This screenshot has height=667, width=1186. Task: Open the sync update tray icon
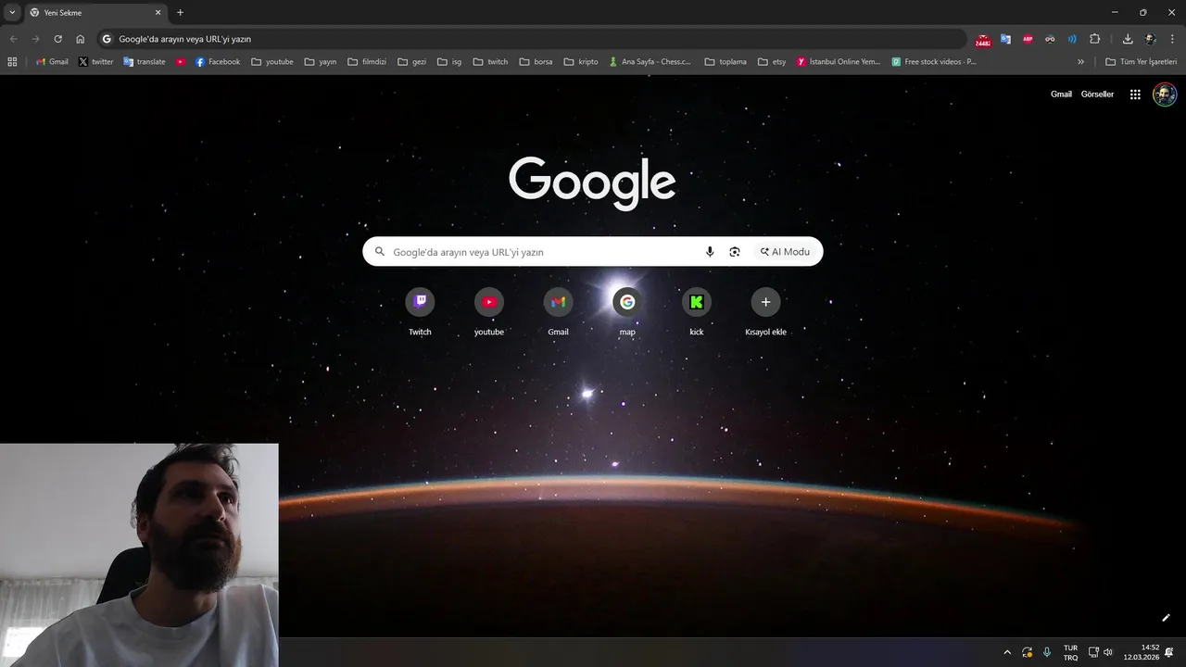pos(1027,652)
